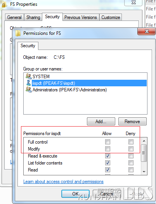The height and width of the screenshot is (204, 156).
Task: Uncheck Allow for List folder contents
Action: point(107,163)
